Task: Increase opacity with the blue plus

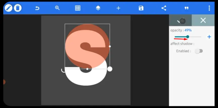Action: point(209,37)
